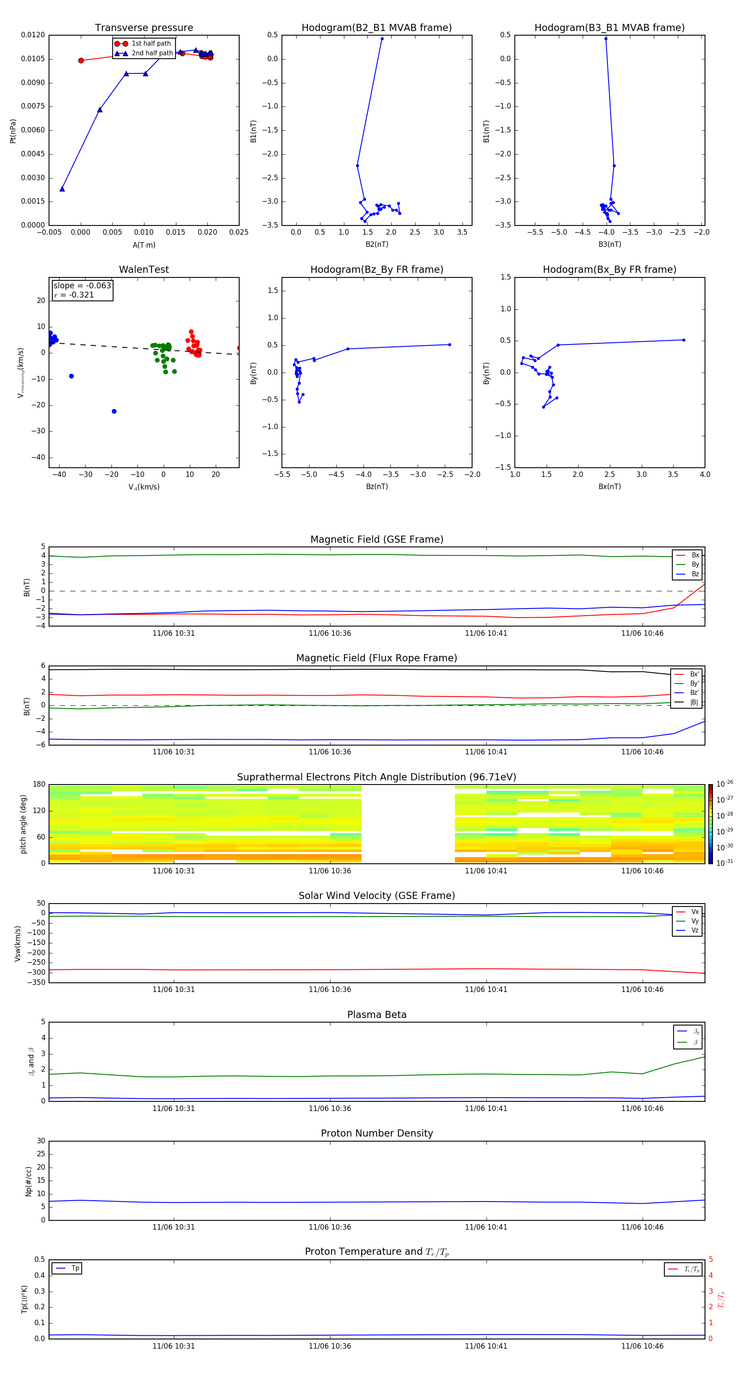Select the "slope = -0.063" annotation
Screen dimensions: 754x1383
point(82,286)
